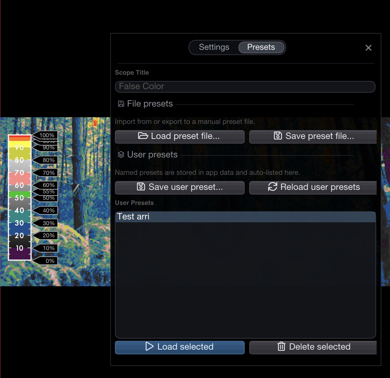
Task: Close the presets dialog with the X
Action: point(368,48)
